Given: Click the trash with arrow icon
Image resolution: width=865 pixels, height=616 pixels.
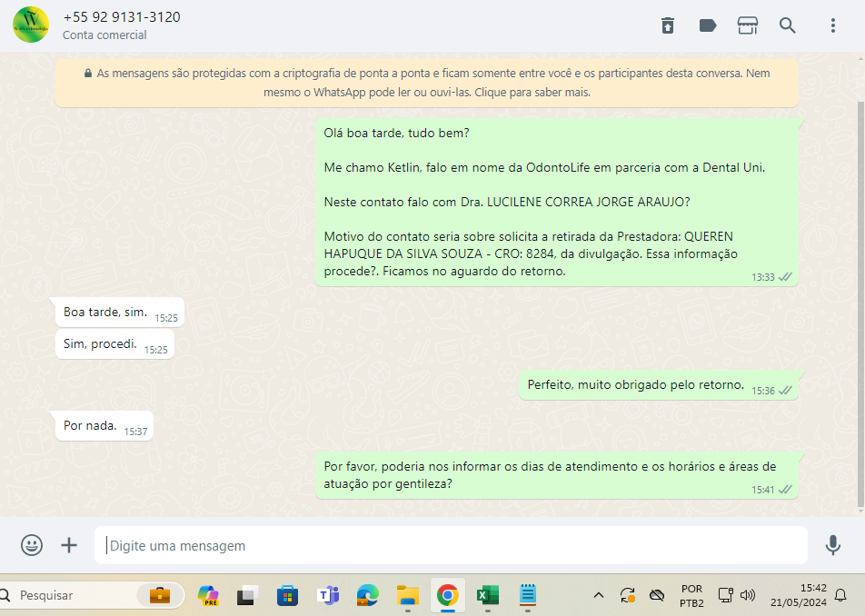Looking at the screenshot, I should [x=668, y=25].
